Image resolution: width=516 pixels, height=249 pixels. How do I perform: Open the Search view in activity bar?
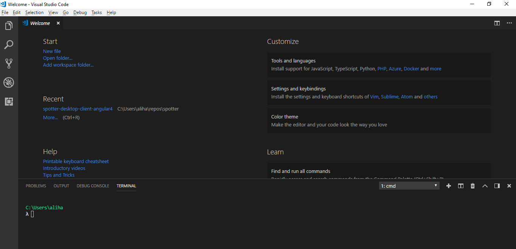pos(9,45)
